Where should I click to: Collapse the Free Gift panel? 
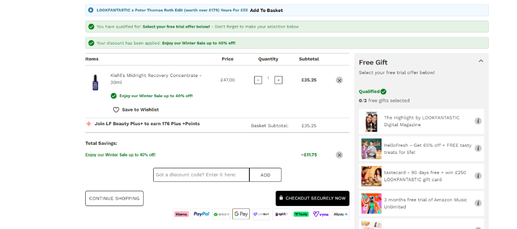pos(481,61)
